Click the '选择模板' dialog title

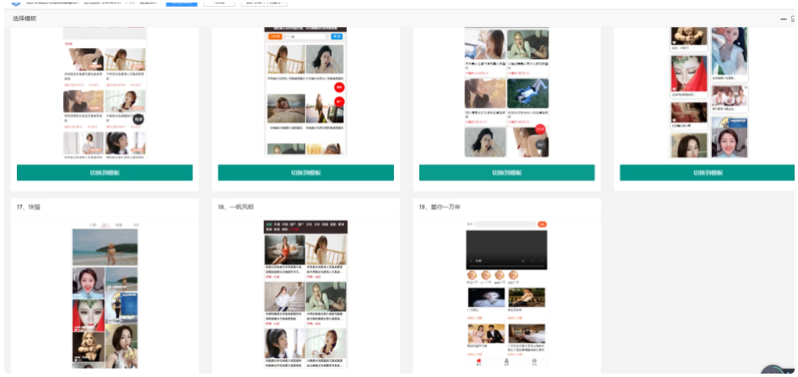[24, 18]
